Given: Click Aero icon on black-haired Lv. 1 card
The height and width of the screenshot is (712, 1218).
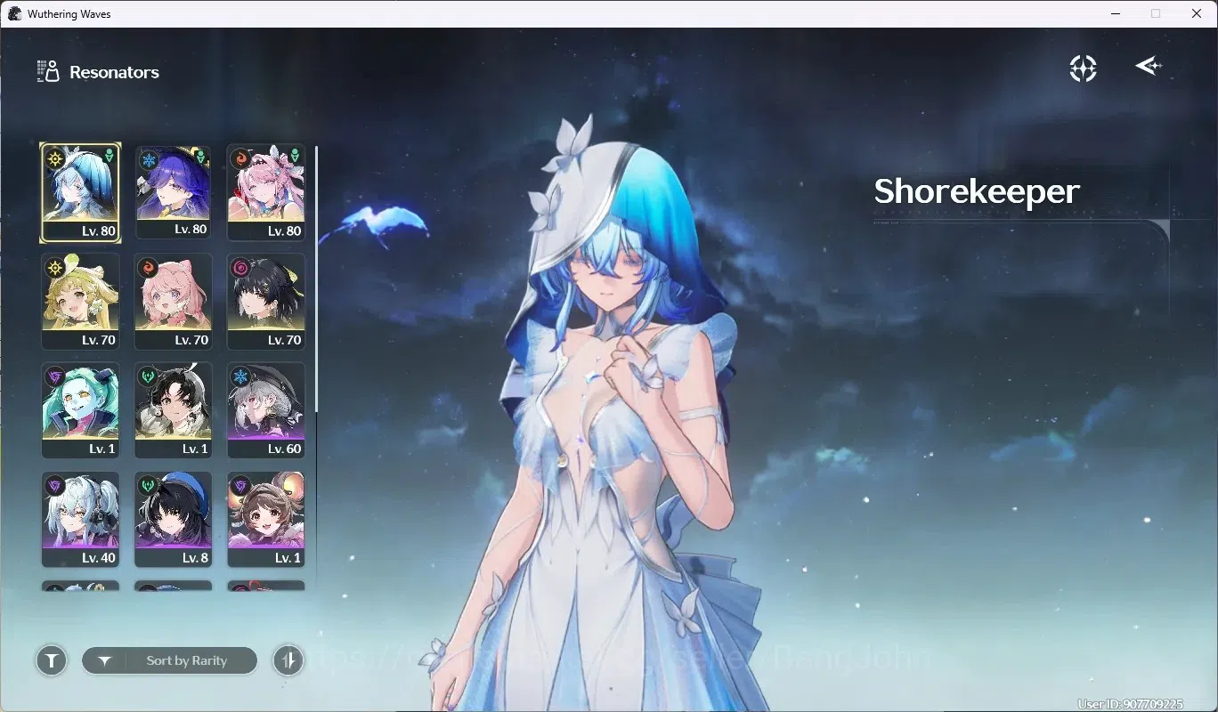Looking at the screenshot, I should [148, 376].
